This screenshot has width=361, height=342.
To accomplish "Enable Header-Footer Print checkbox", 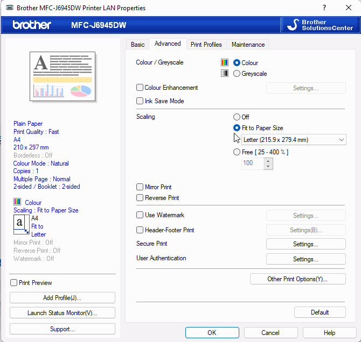I will point(140,230).
